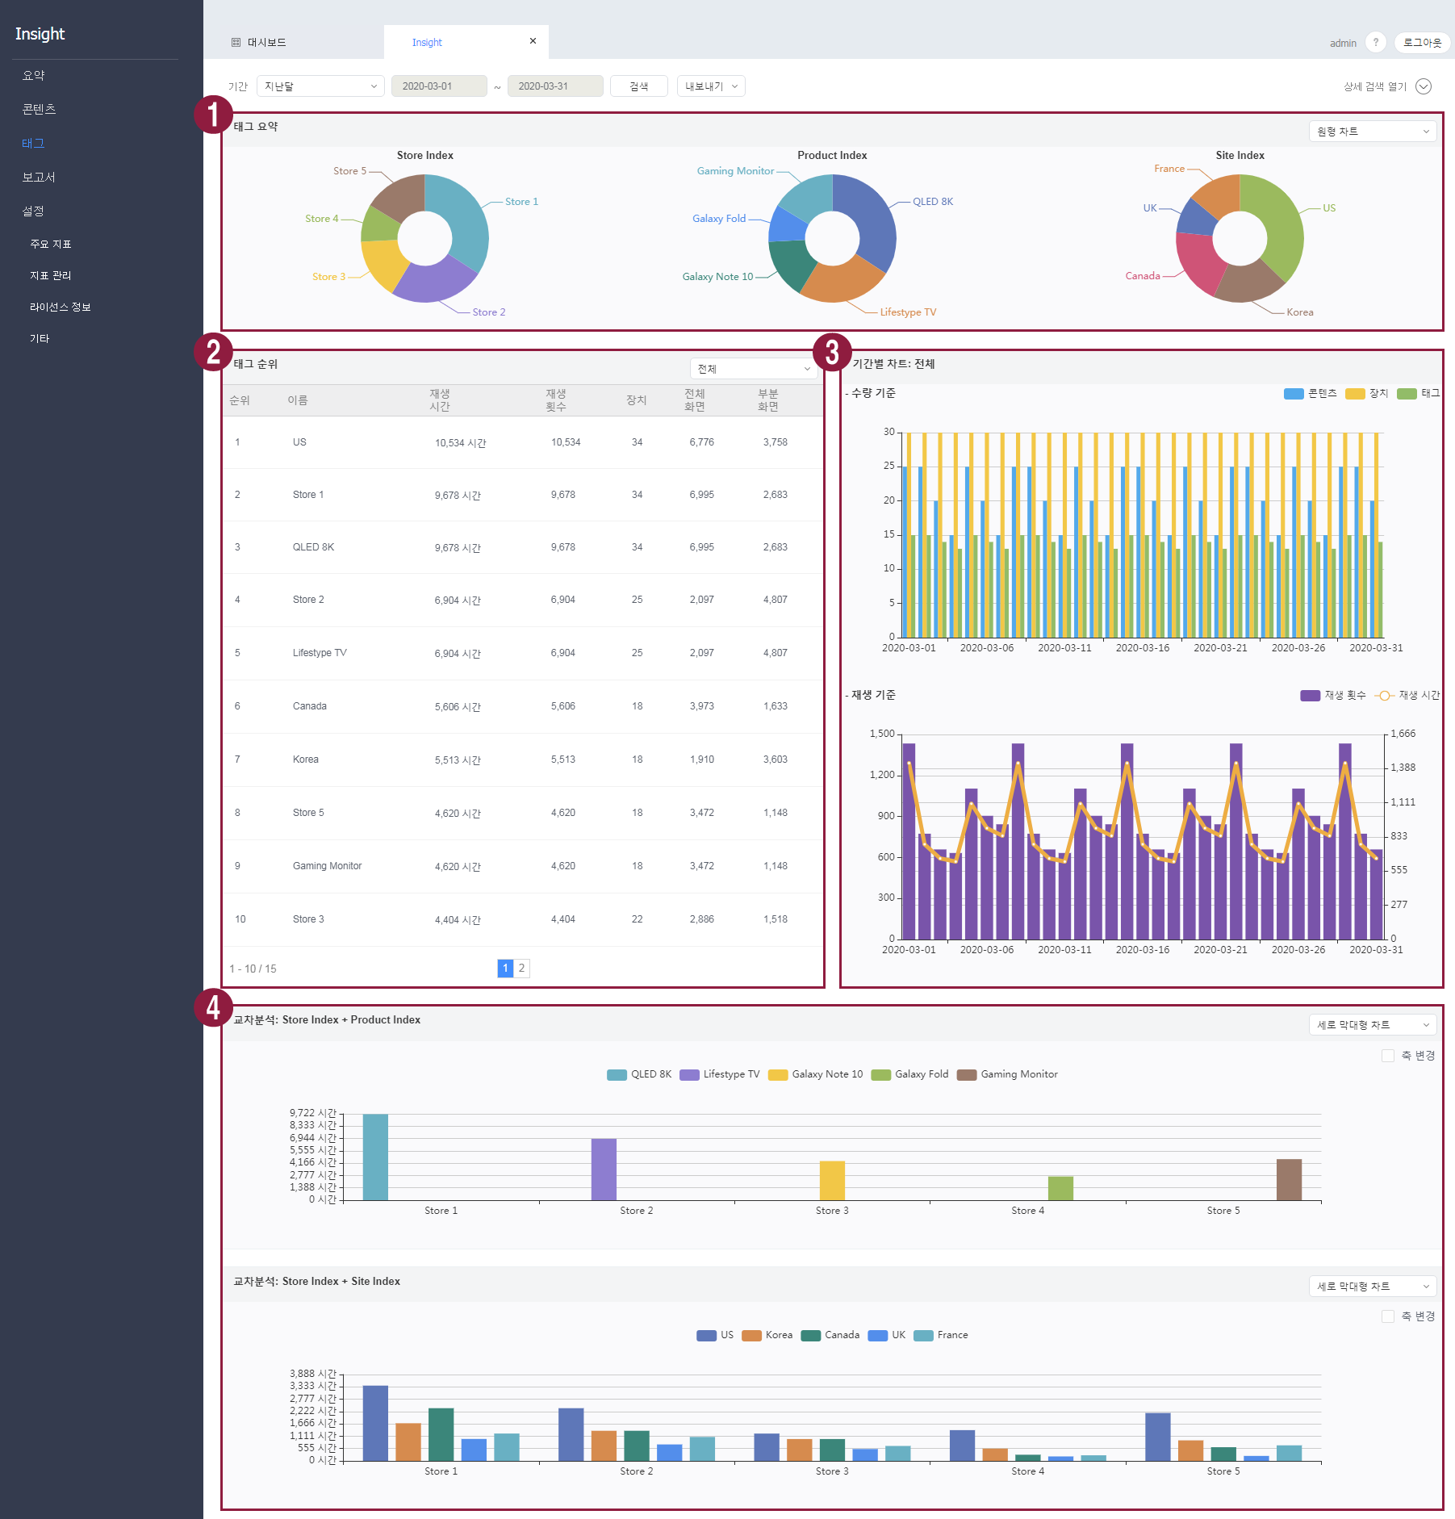This screenshot has width=1455, height=1519.
Task: Open the 전체 filter dropdown in tag ranking
Action: (x=753, y=369)
